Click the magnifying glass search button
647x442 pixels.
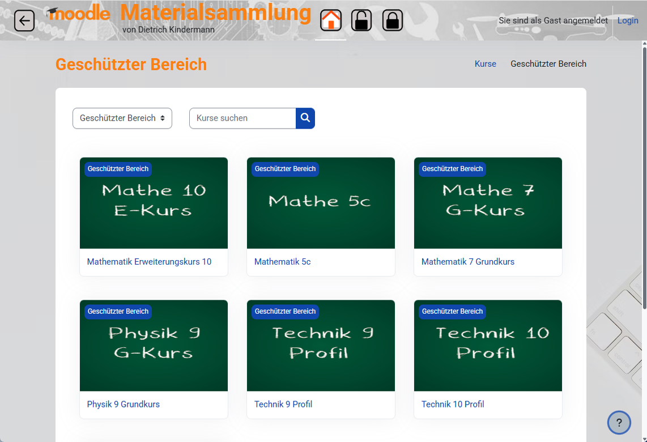click(305, 118)
